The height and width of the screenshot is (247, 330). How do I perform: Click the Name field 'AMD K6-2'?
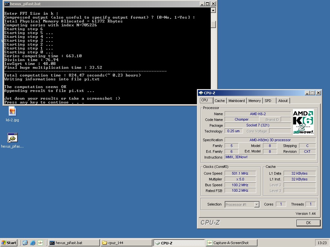point(258,114)
